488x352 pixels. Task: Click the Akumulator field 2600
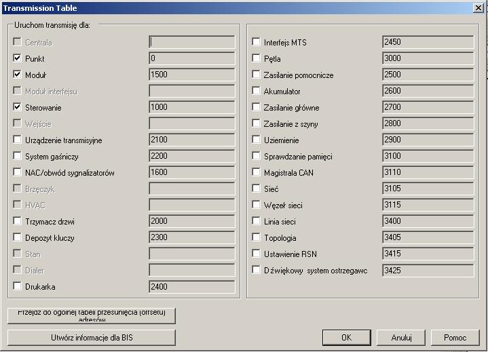(x=428, y=91)
